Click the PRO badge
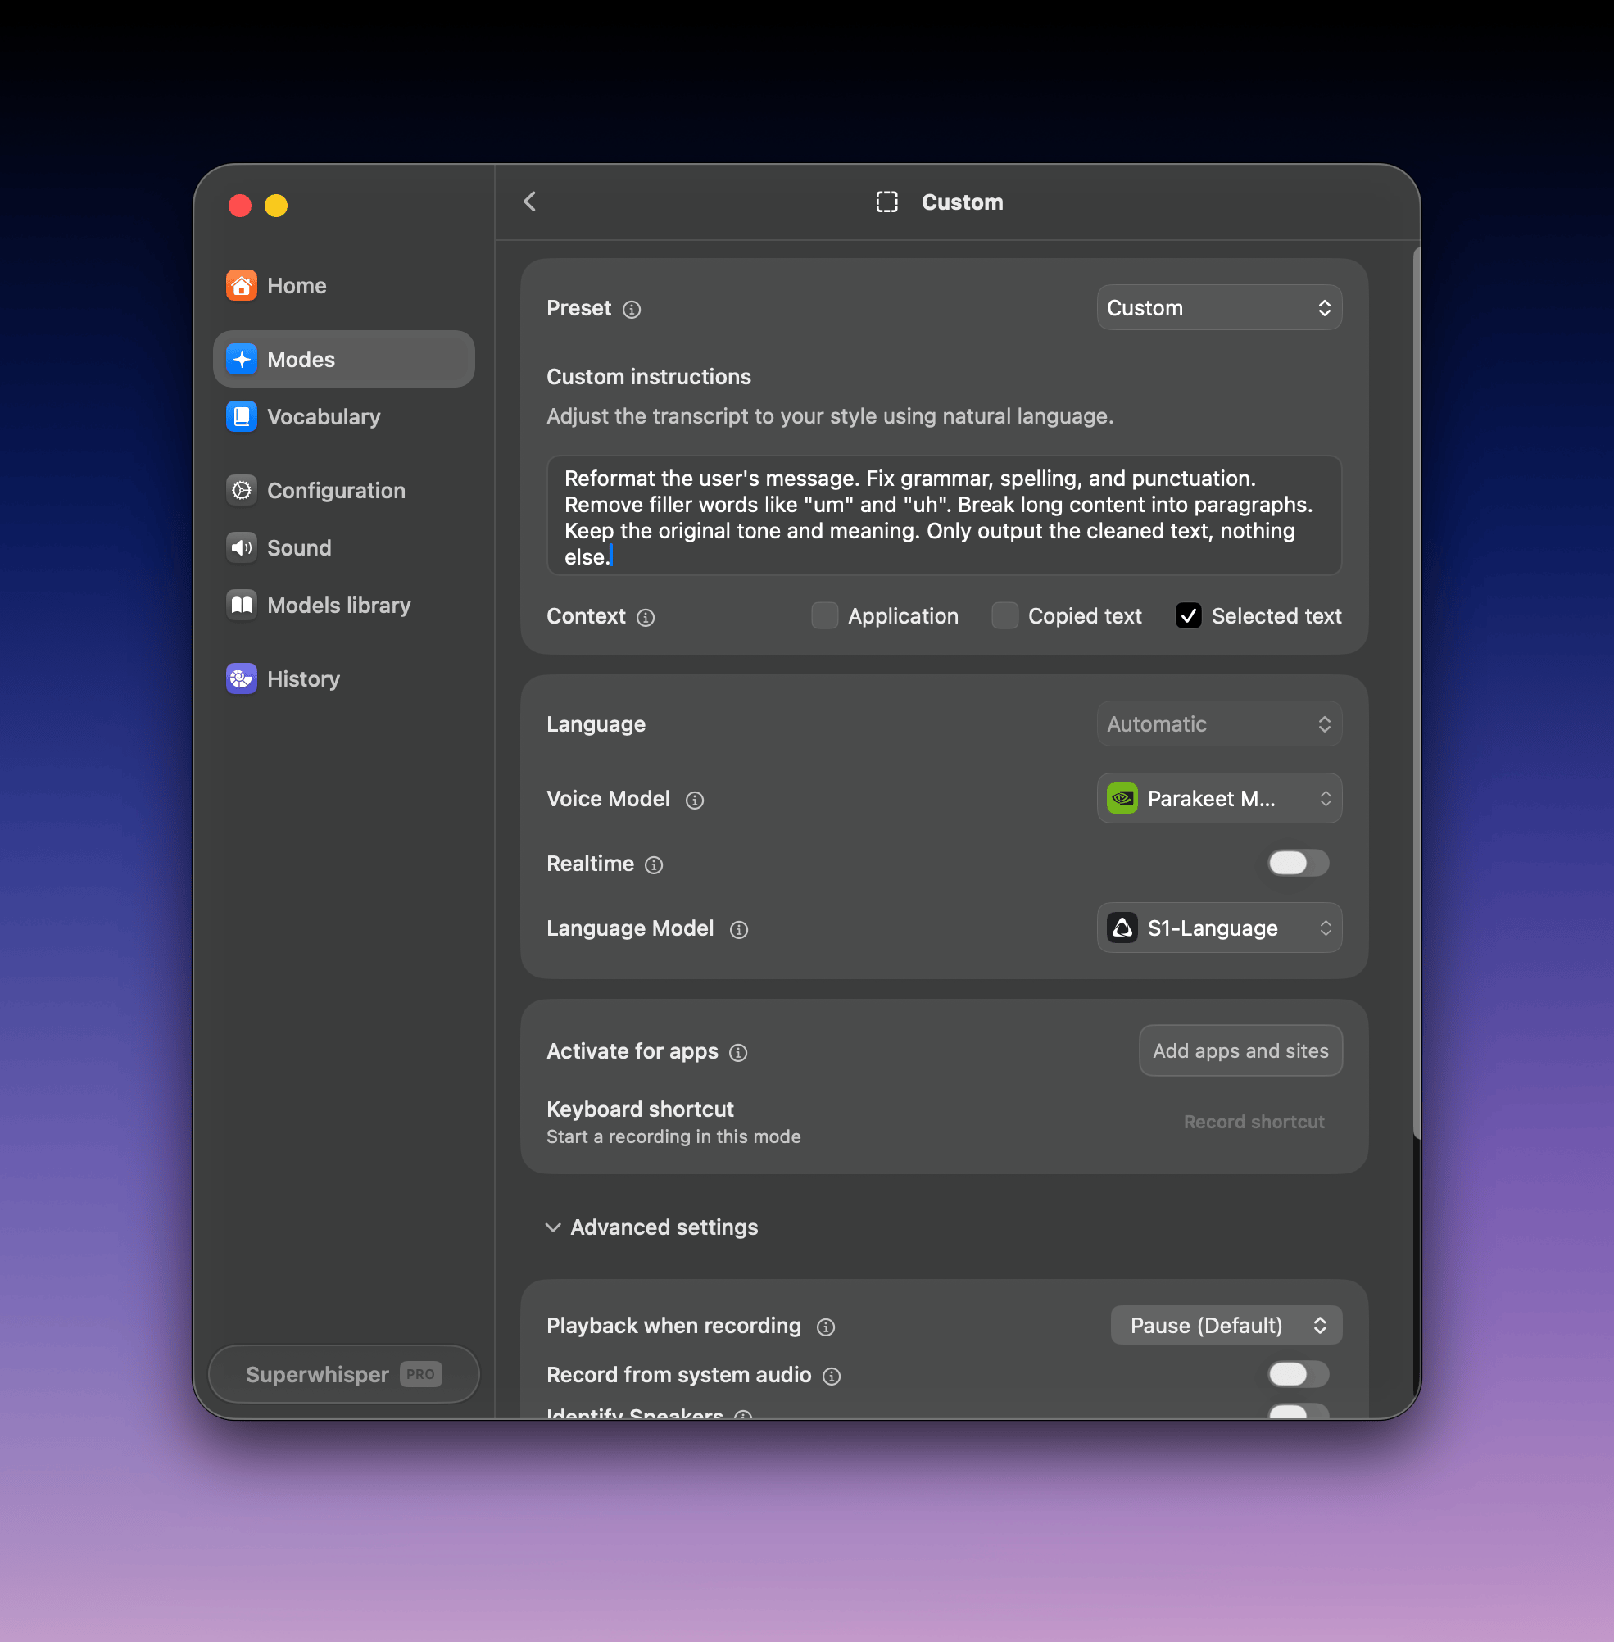Image resolution: width=1614 pixels, height=1642 pixels. tap(420, 1375)
